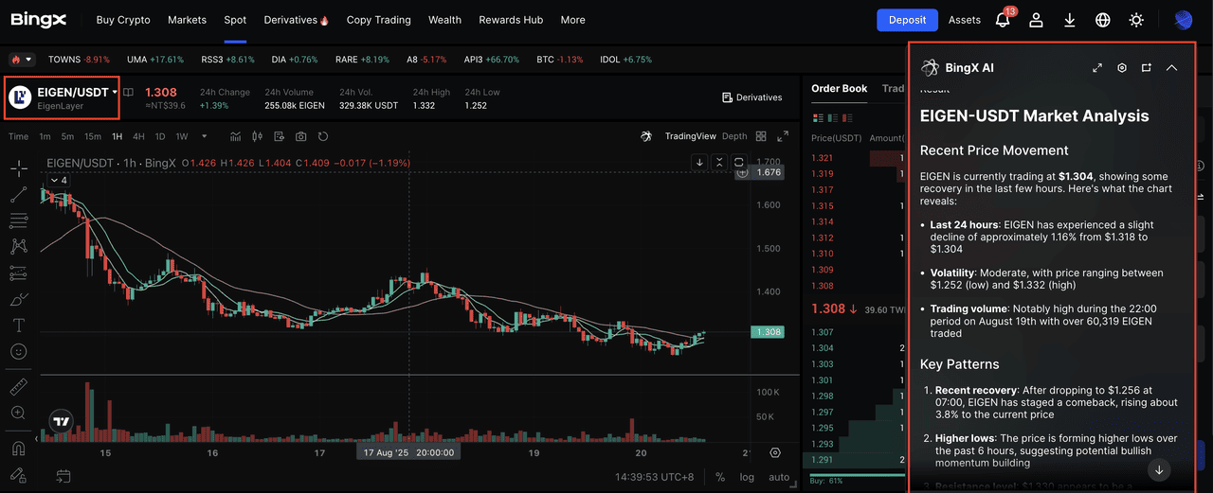Screen dimensions: 1213x493
Task: Toggle magnet mode in chart toolbar
Action: point(18,448)
